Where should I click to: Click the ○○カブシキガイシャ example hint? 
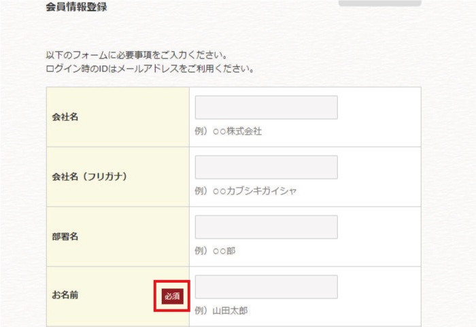(x=254, y=191)
